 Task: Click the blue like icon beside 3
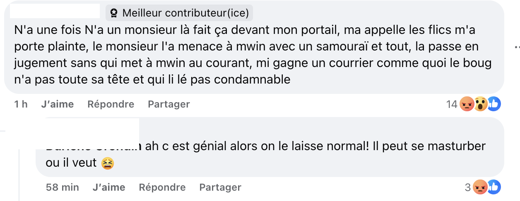(x=494, y=187)
